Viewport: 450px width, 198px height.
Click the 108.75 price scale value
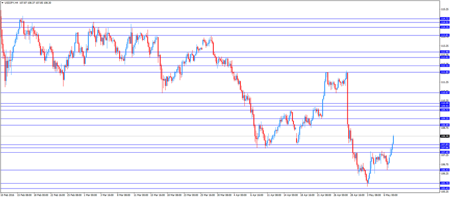(445, 128)
